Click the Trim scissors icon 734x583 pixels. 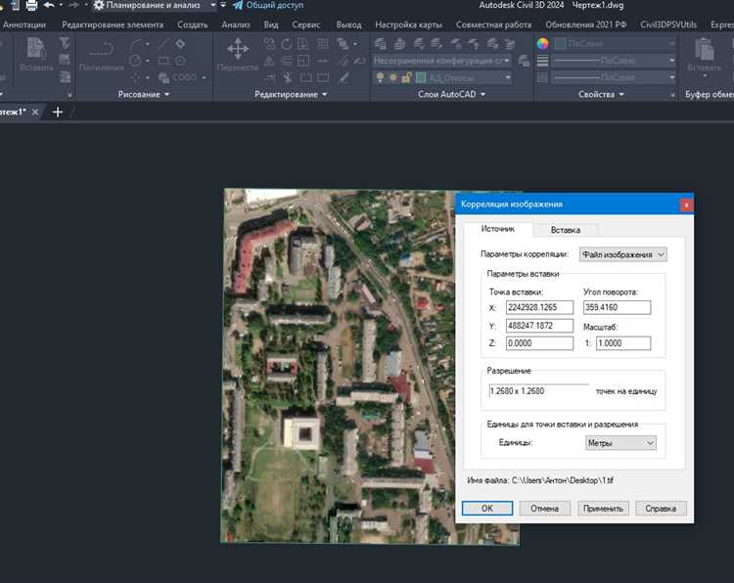tap(288, 77)
